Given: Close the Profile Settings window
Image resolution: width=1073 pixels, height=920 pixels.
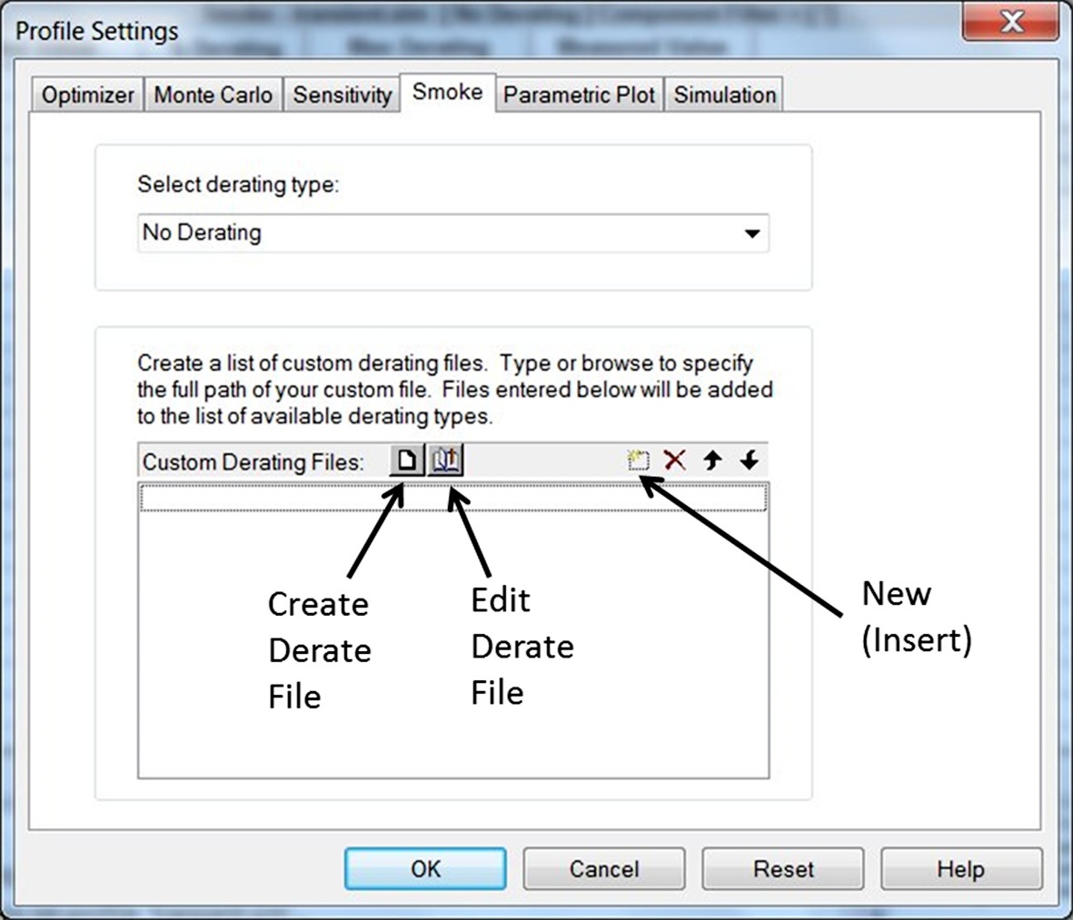Looking at the screenshot, I should (1010, 22).
